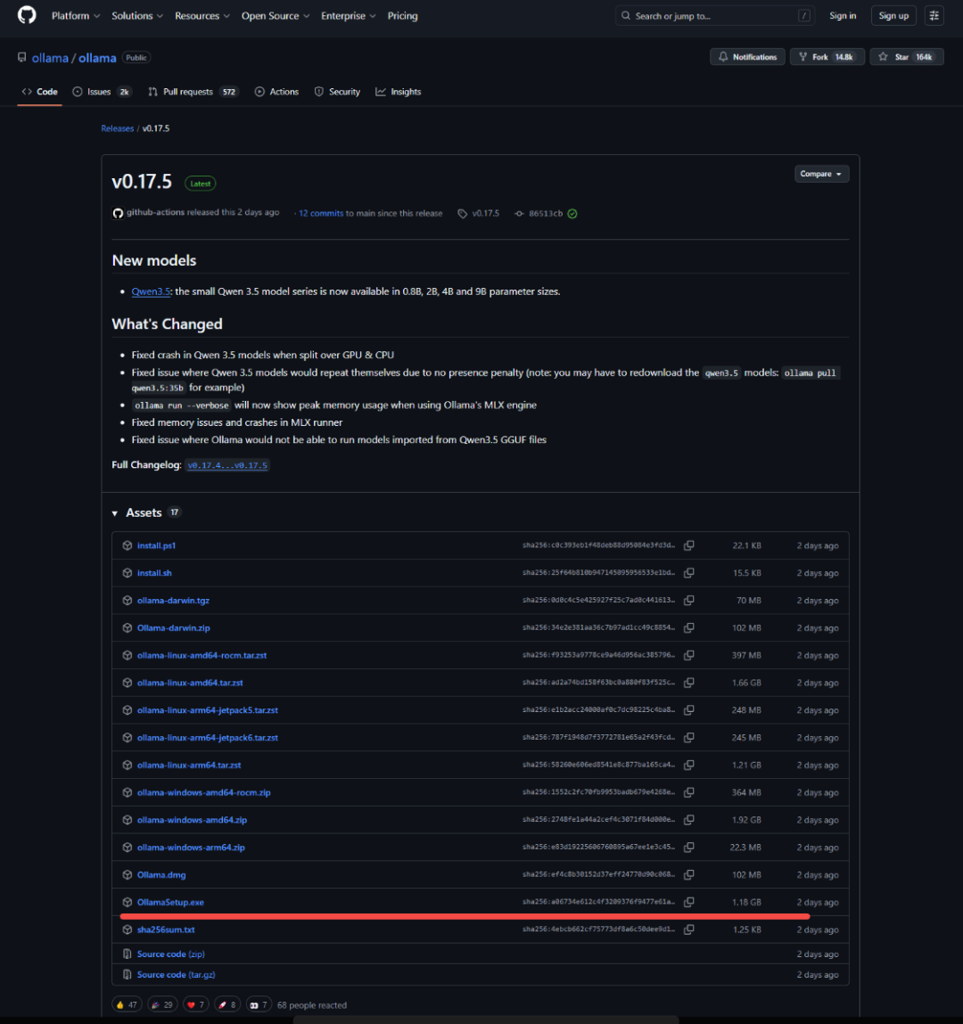Copy SHA256 hash for OllamaSetup.exe

point(688,902)
